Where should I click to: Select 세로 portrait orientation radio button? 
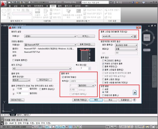point(103,89)
